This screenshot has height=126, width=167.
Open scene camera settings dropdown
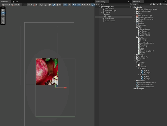coord(88,5)
